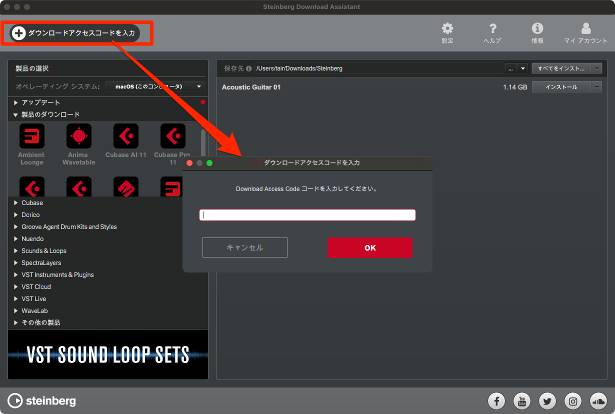Click the info icon beside 保存先
This screenshot has height=414, width=615.
[249, 68]
